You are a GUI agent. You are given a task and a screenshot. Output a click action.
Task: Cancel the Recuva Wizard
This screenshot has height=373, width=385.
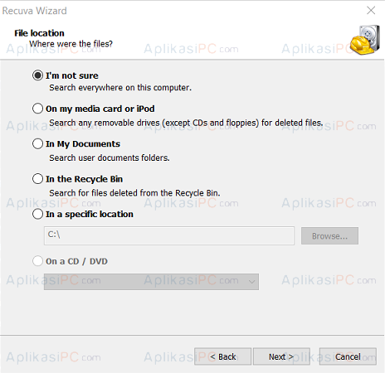coord(348,356)
